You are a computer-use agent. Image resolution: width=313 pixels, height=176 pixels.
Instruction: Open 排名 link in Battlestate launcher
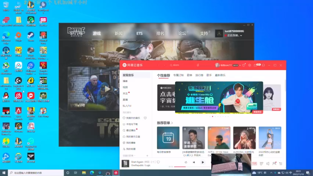(x=160, y=34)
